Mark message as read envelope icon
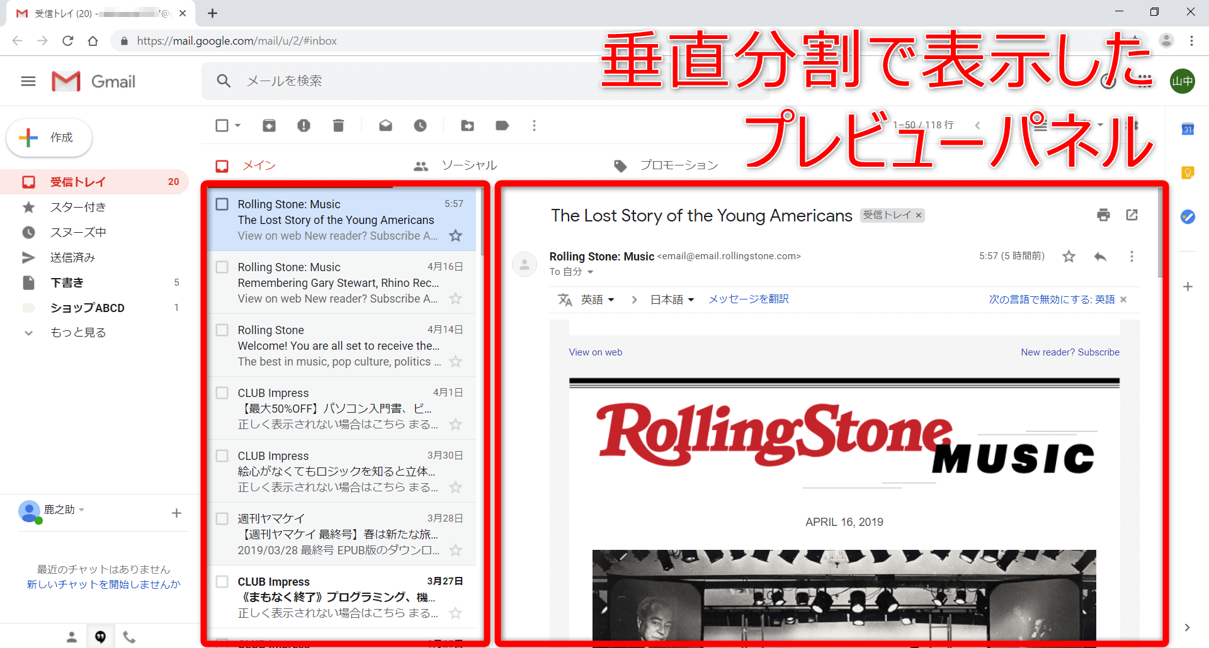Image resolution: width=1209 pixels, height=648 pixels. tap(385, 126)
